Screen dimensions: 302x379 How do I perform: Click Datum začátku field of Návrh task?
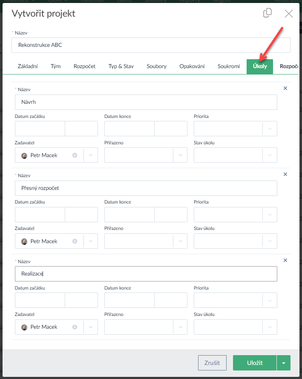coord(40,129)
